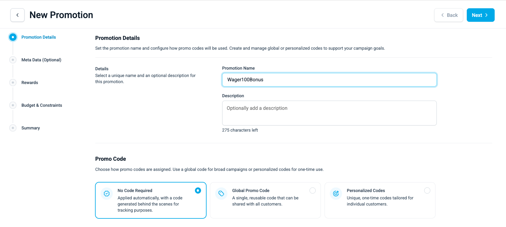Viewport: 506px width, 227px height.
Task: Click the No Code Required badge icon
Action: 107,194
